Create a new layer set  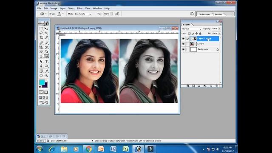tap(199, 86)
